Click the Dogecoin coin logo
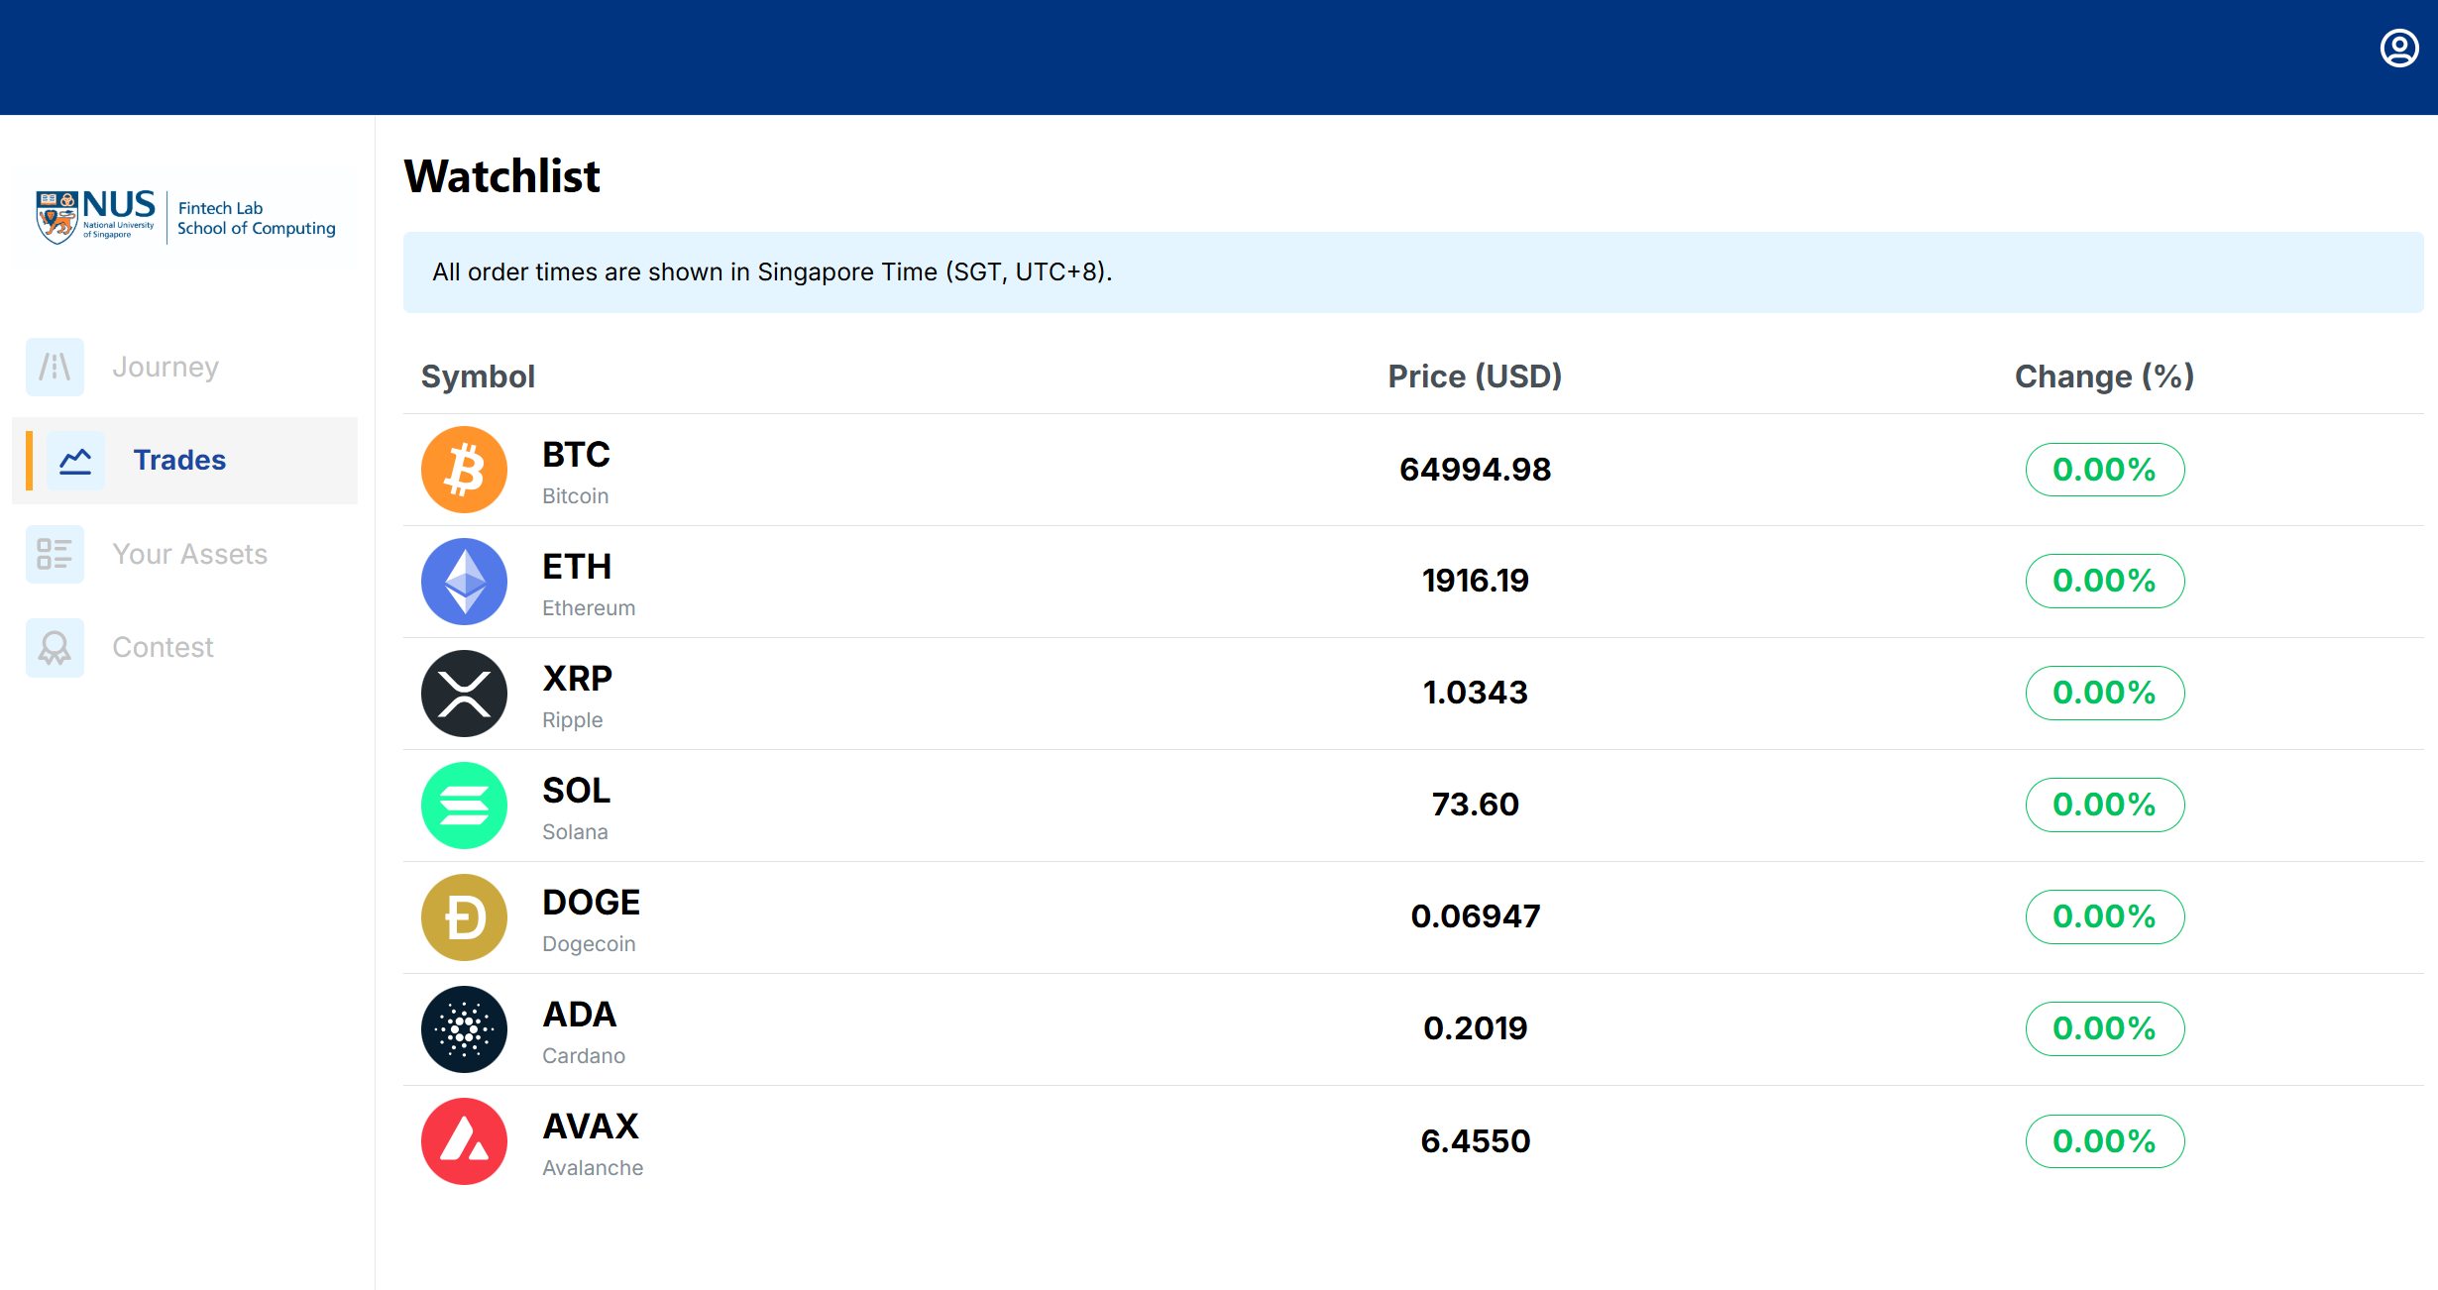Screen dimensions: 2438x1290 pyautogui.click(x=464, y=917)
